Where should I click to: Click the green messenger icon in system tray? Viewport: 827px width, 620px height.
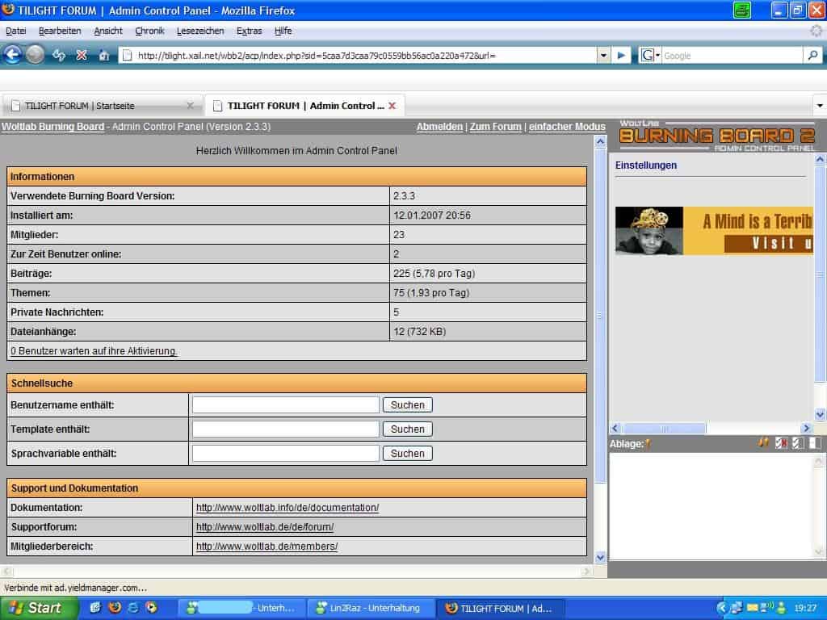click(x=782, y=608)
